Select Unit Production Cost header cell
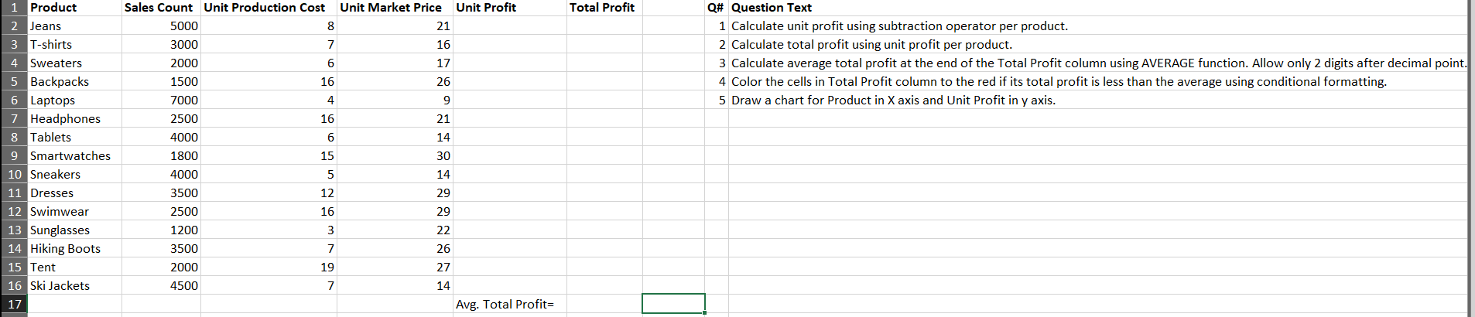 pyautogui.click(x=269, y=7)
